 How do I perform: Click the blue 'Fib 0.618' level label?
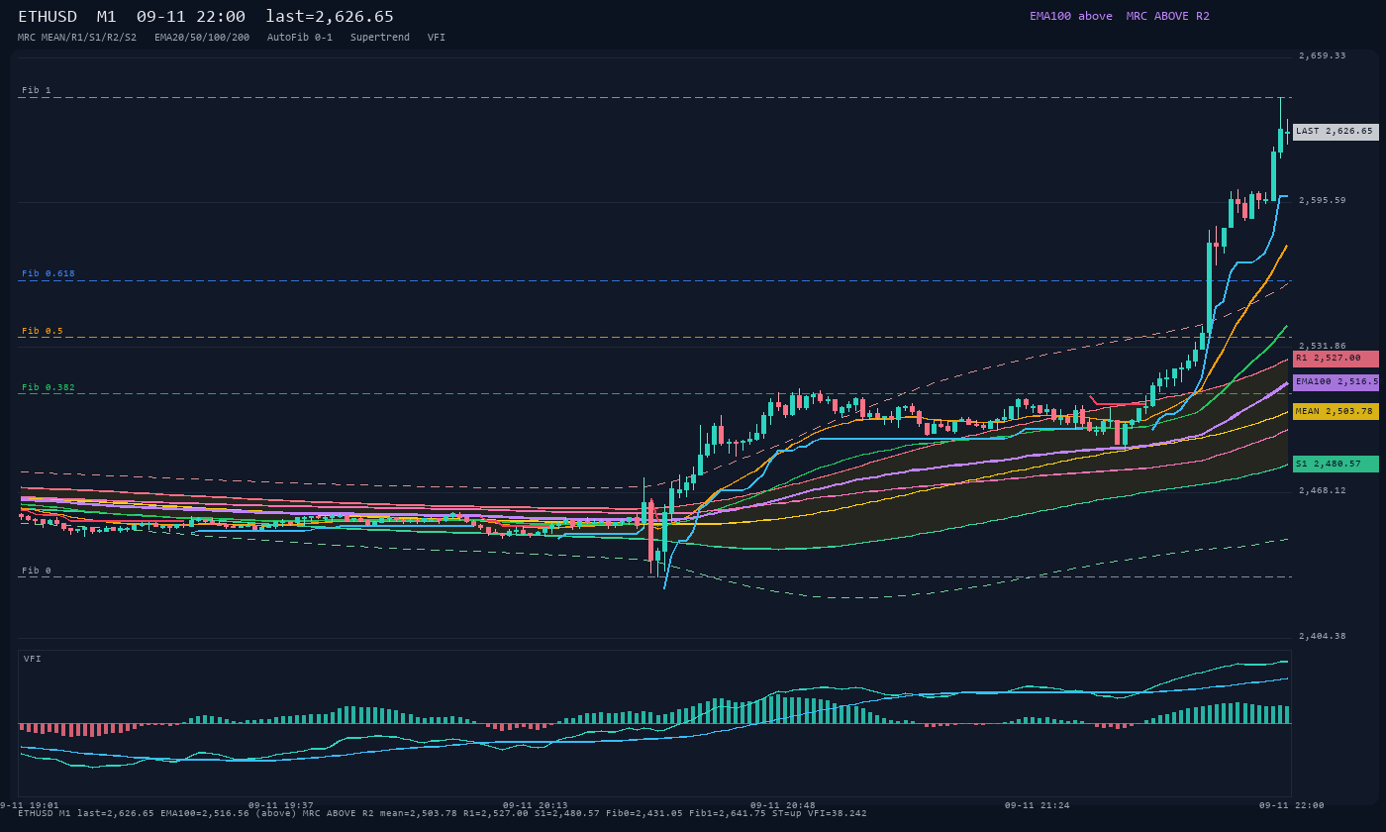coord(49,273)
